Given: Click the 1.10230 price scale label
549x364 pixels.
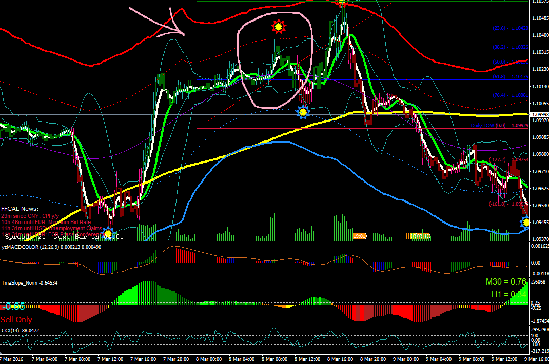Looking at the screenshot, I should [540, 69].
